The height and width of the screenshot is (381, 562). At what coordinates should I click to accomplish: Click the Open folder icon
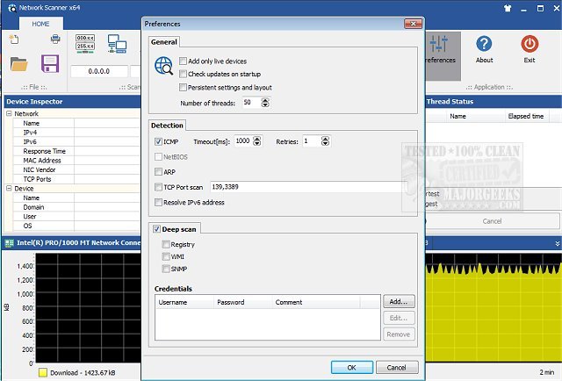pos(19,64)
